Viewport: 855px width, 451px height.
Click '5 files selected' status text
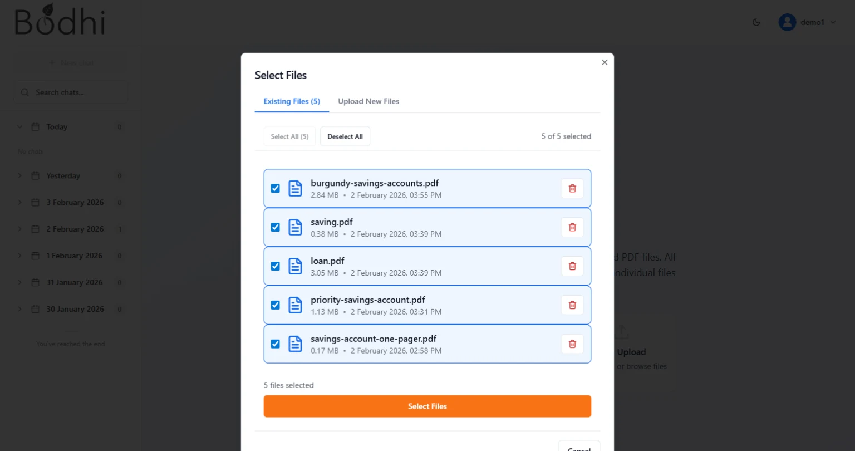[x=289, y=385]
